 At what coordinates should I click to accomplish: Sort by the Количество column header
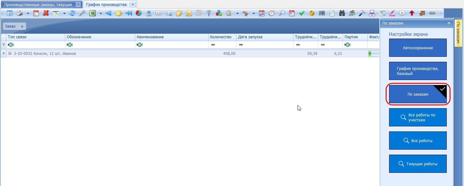[222, 37]
